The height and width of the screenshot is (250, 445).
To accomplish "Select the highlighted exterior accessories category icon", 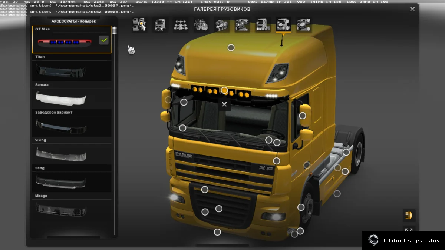I will pyautogui.click(x=283, y=25).
